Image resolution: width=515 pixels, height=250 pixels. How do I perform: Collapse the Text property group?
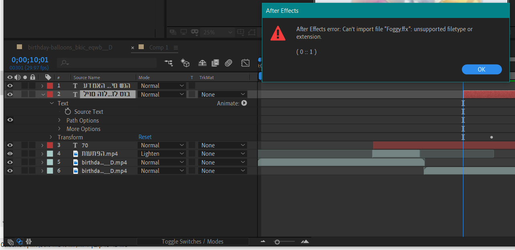click(x=51, y=103)
